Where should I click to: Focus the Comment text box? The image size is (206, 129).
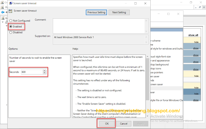click(99, 26)
